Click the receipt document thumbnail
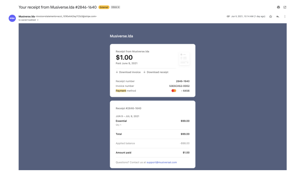 pyautogui.click(x=184, y=59)
